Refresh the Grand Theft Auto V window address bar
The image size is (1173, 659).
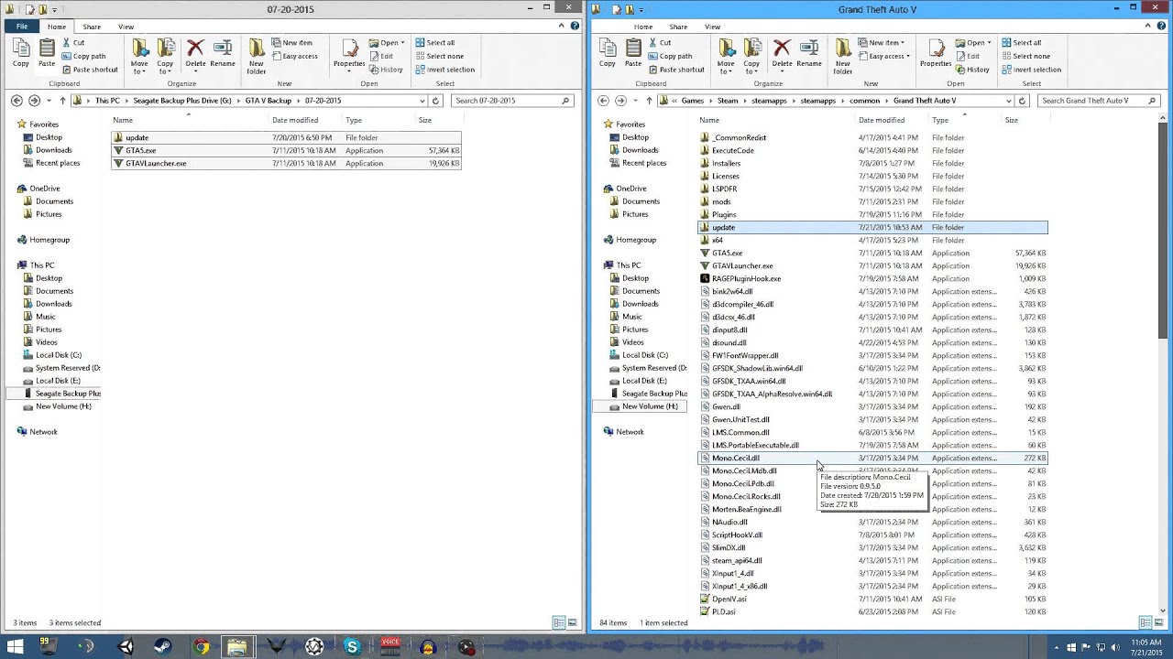1022,101
